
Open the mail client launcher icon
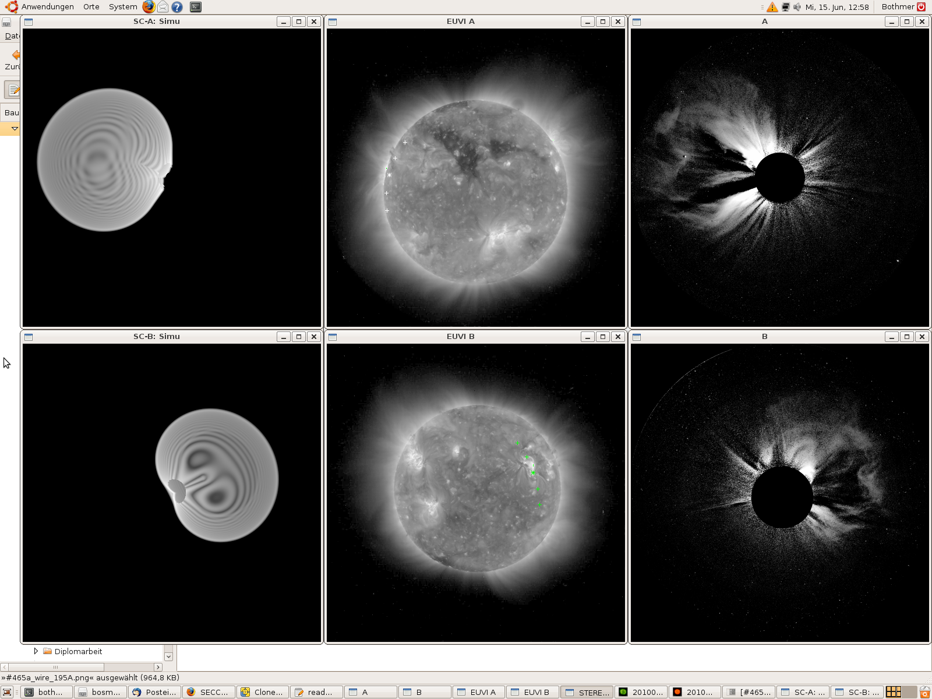163,7
